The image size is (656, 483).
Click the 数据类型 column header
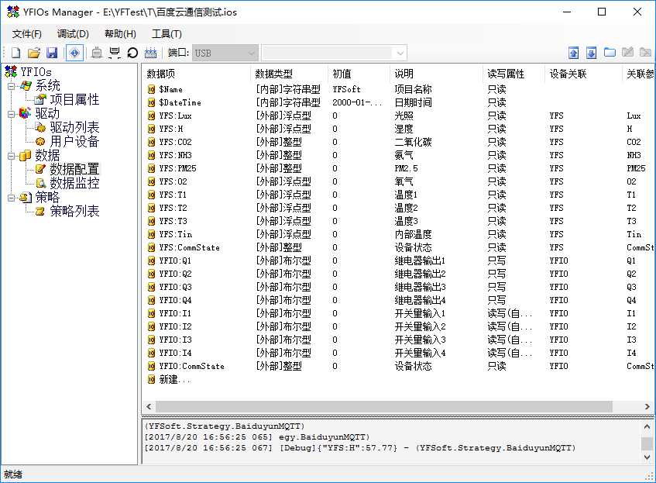[273, 74]
